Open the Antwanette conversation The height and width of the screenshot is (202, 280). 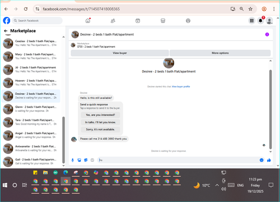[x=31, y=148]
